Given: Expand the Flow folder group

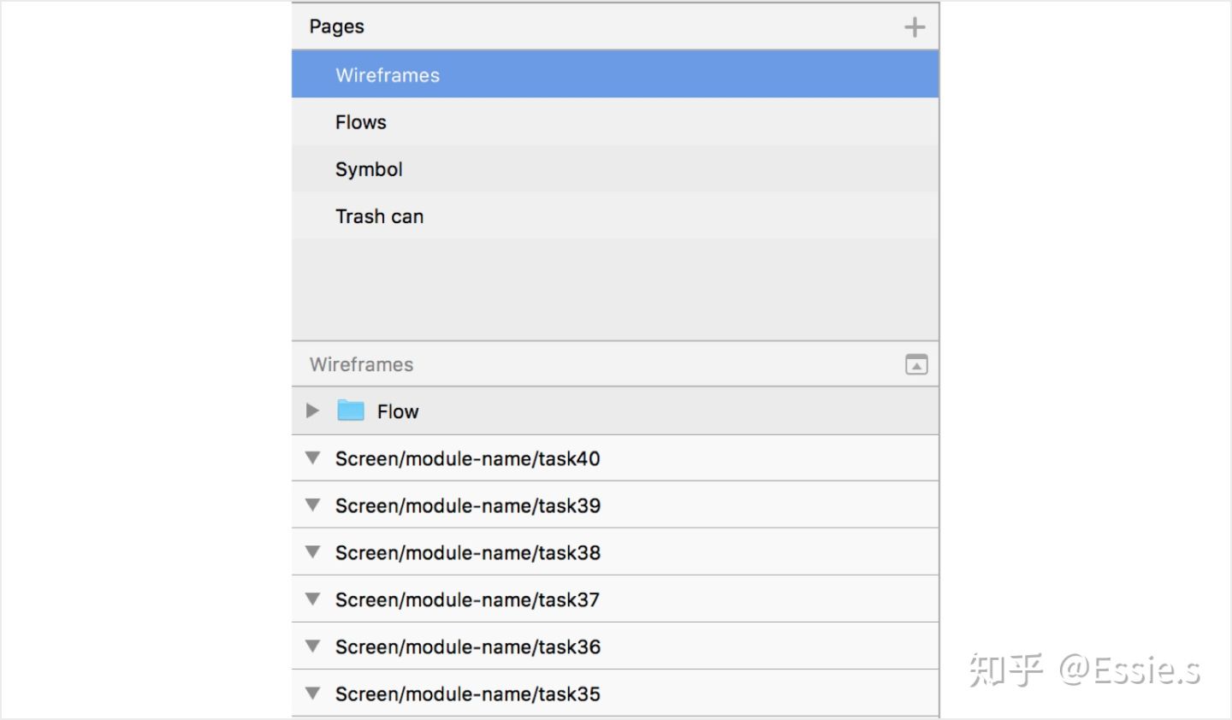Looking at the screenshot, I should [x=312, y=411].
